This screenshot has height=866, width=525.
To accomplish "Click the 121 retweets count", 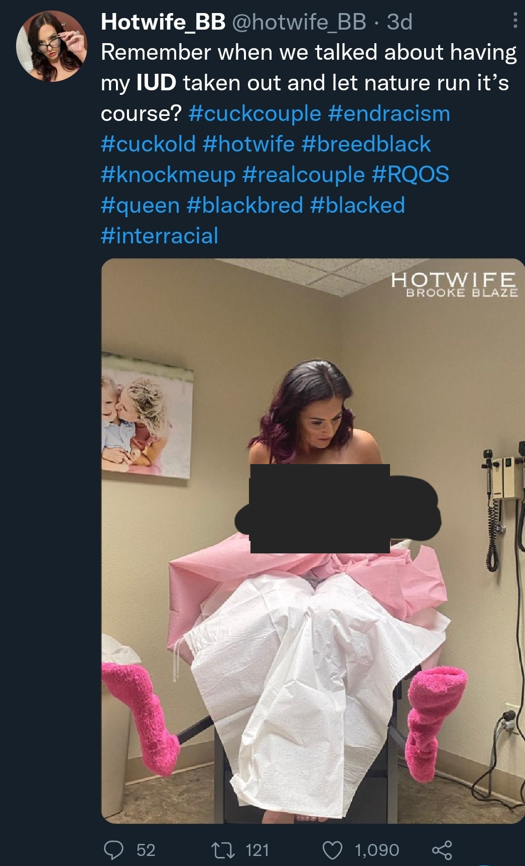I will (257, 850).
